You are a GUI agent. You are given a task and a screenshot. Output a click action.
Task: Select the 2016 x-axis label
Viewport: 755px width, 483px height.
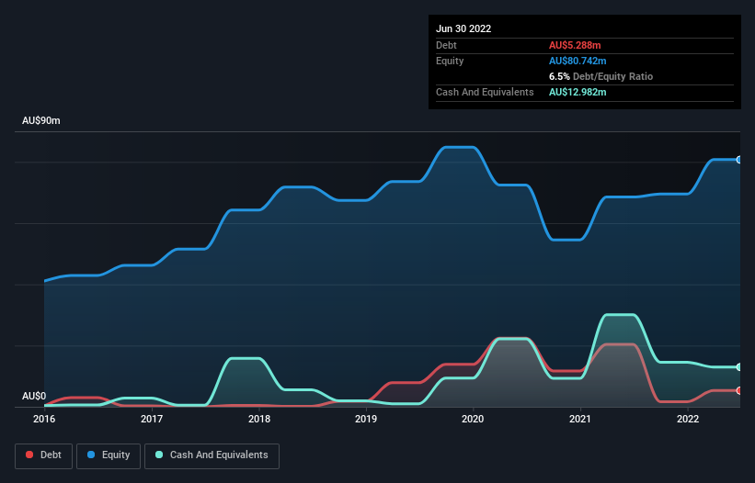click(x=44, y=419)
